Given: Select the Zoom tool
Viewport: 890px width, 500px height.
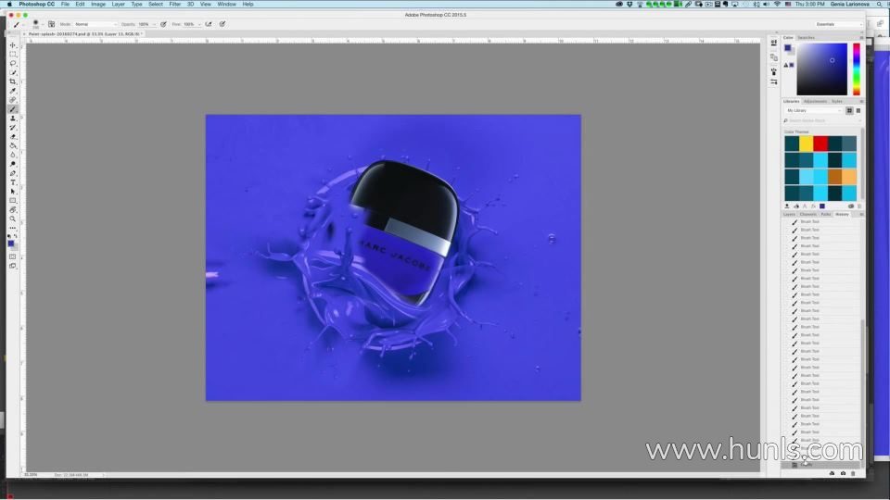Looking at the screenshot, I should point(12,219).
